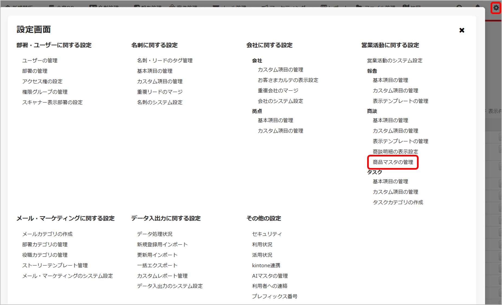
Task: Open セキュリティ settings link
Action: tap(267, 234)
